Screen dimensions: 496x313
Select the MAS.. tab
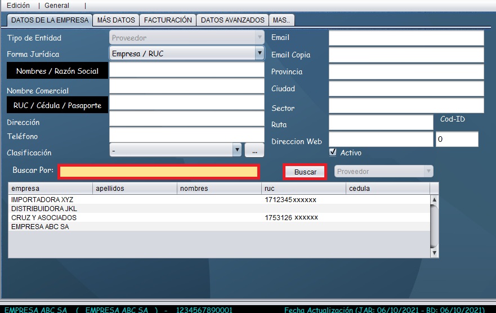click(281, 20)
